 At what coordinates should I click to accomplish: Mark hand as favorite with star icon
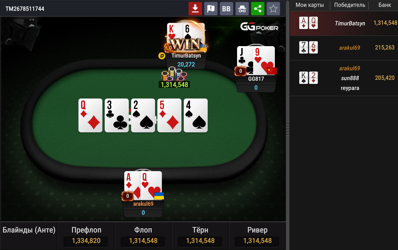273,9
